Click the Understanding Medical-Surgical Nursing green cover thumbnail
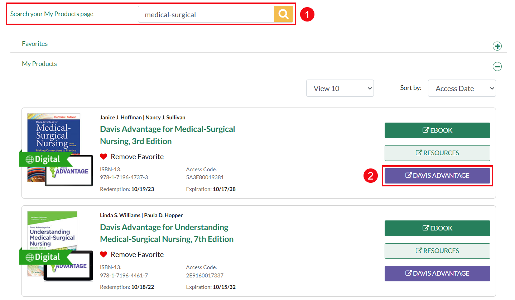This screenshot has height=300, width=515. (52, 229)
